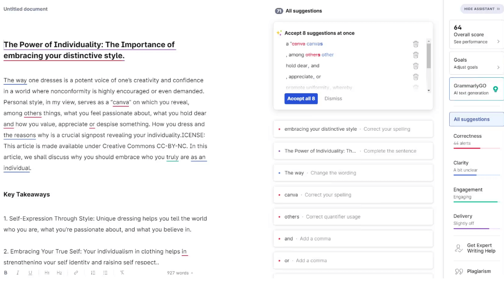The height and width of the screenshot is (281, 504).
Task: Apply H1 heading style
Action: coord(47,273)
